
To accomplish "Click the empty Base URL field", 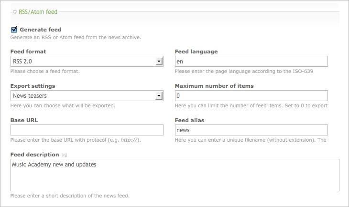I will [x=87, y=130].
